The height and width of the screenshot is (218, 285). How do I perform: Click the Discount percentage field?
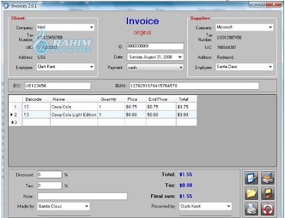(x=50, y=175)
